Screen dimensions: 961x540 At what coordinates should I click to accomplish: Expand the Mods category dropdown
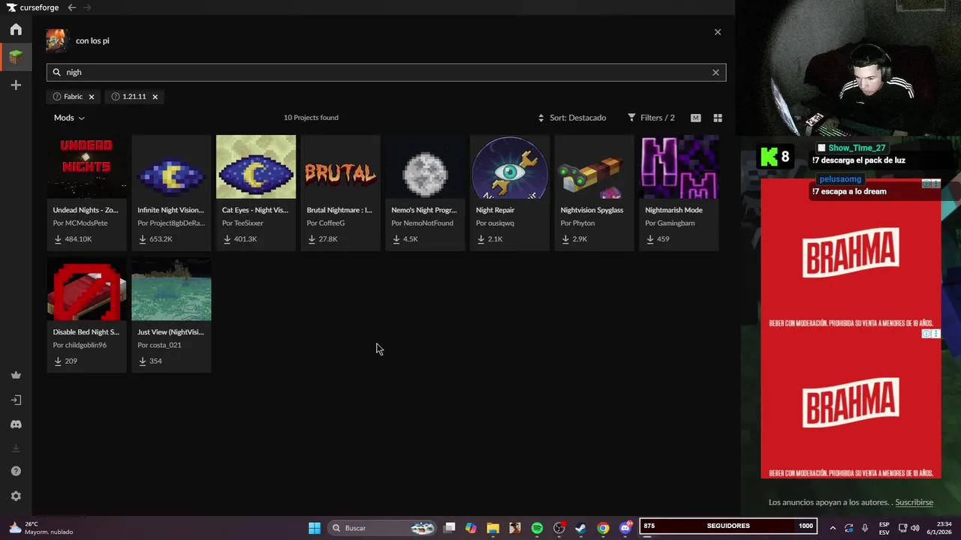[x=69, y=118]
